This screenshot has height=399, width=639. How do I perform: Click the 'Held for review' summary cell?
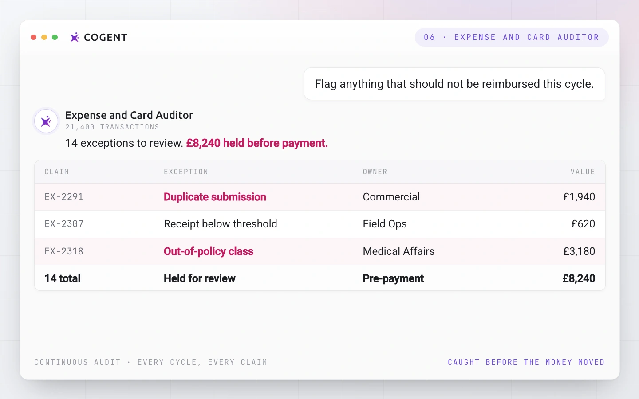tap(200, 278)
